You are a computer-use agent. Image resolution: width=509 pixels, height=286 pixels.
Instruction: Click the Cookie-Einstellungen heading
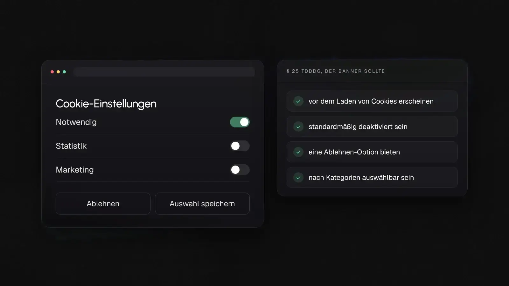point(106,104)
